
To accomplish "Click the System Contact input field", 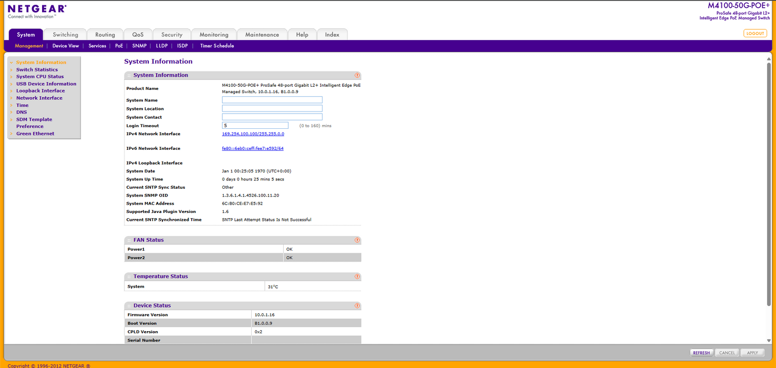I will 272,117.
